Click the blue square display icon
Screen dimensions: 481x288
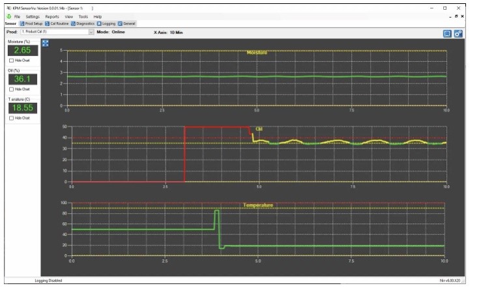(447, 33)
